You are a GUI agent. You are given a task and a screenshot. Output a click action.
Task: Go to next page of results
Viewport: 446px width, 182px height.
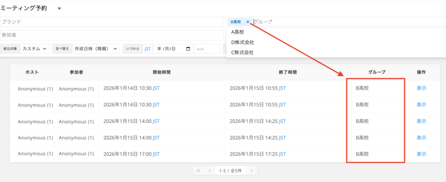click(x=251, y=170)
